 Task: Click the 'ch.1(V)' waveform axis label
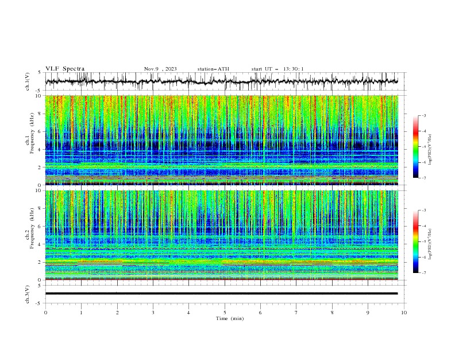tap(28, 81)
